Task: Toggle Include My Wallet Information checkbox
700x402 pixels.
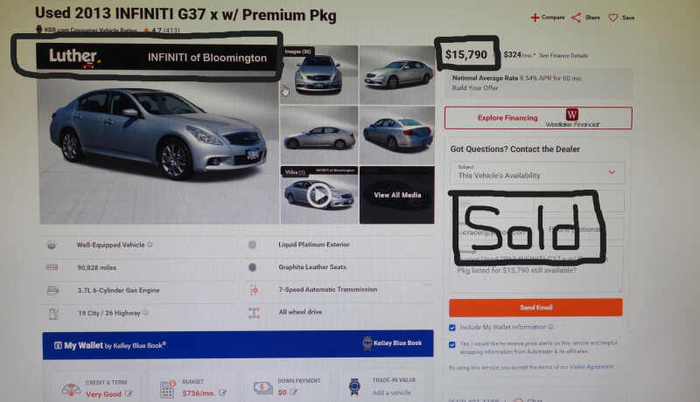Action: click(451, 328)
